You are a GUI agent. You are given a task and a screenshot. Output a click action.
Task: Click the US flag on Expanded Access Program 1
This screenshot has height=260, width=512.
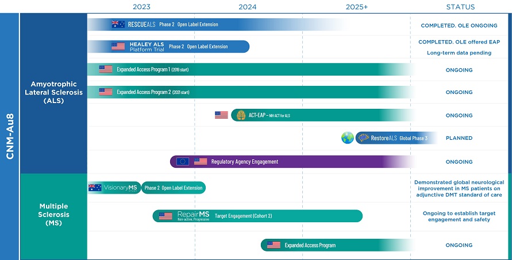point(106,69)
